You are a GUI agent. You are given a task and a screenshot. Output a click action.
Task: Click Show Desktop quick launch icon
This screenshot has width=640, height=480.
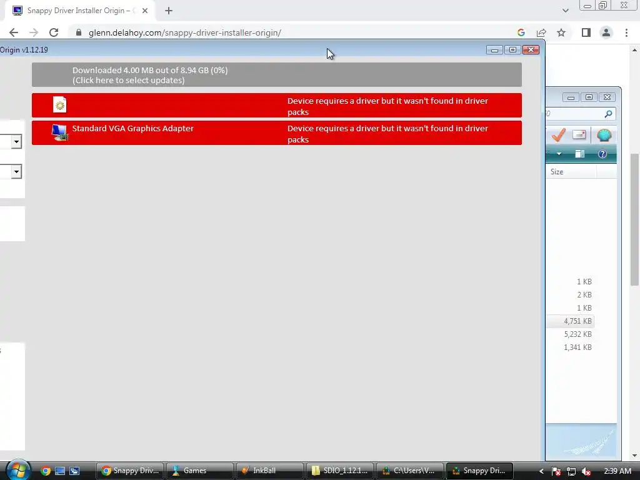(60, 471)
